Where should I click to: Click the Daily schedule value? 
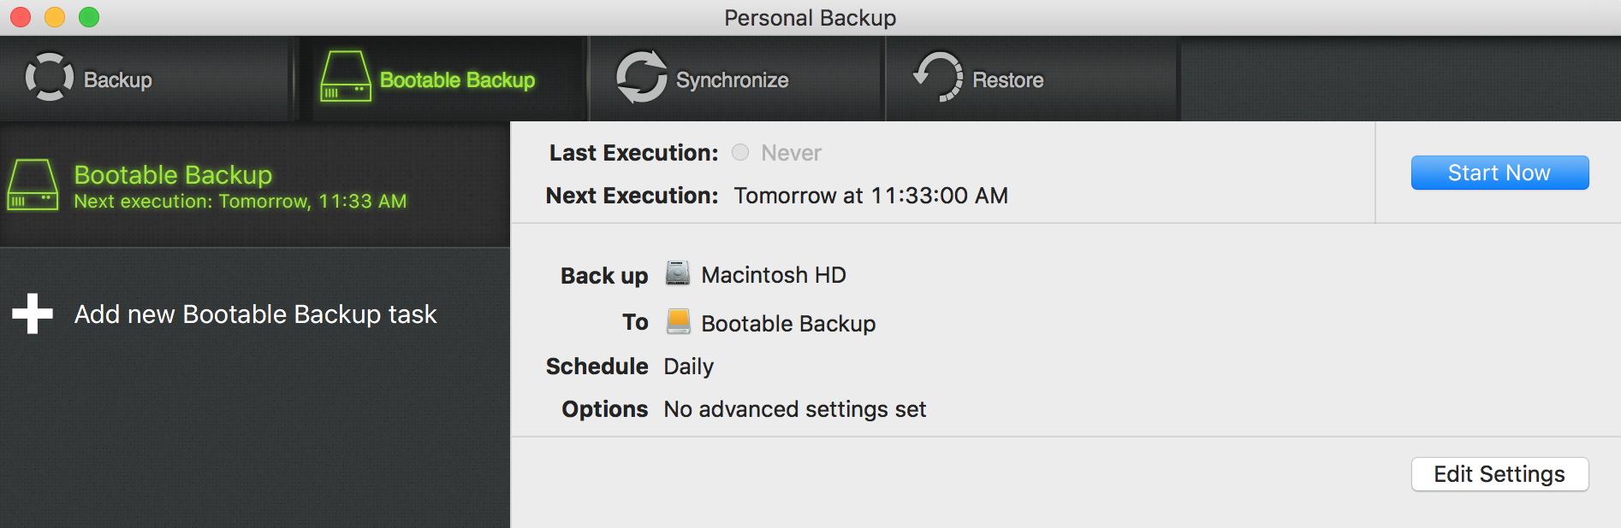[689, 367]
